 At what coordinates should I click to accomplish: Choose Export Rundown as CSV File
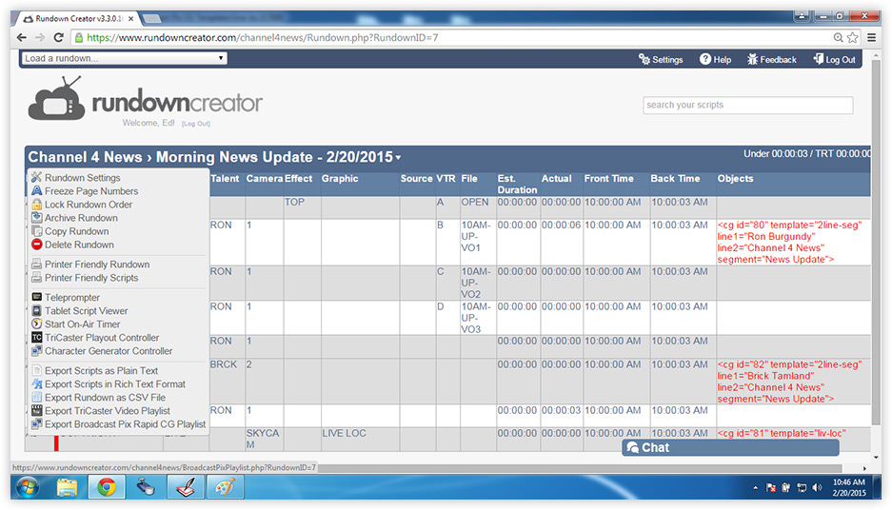coord(106,398)
